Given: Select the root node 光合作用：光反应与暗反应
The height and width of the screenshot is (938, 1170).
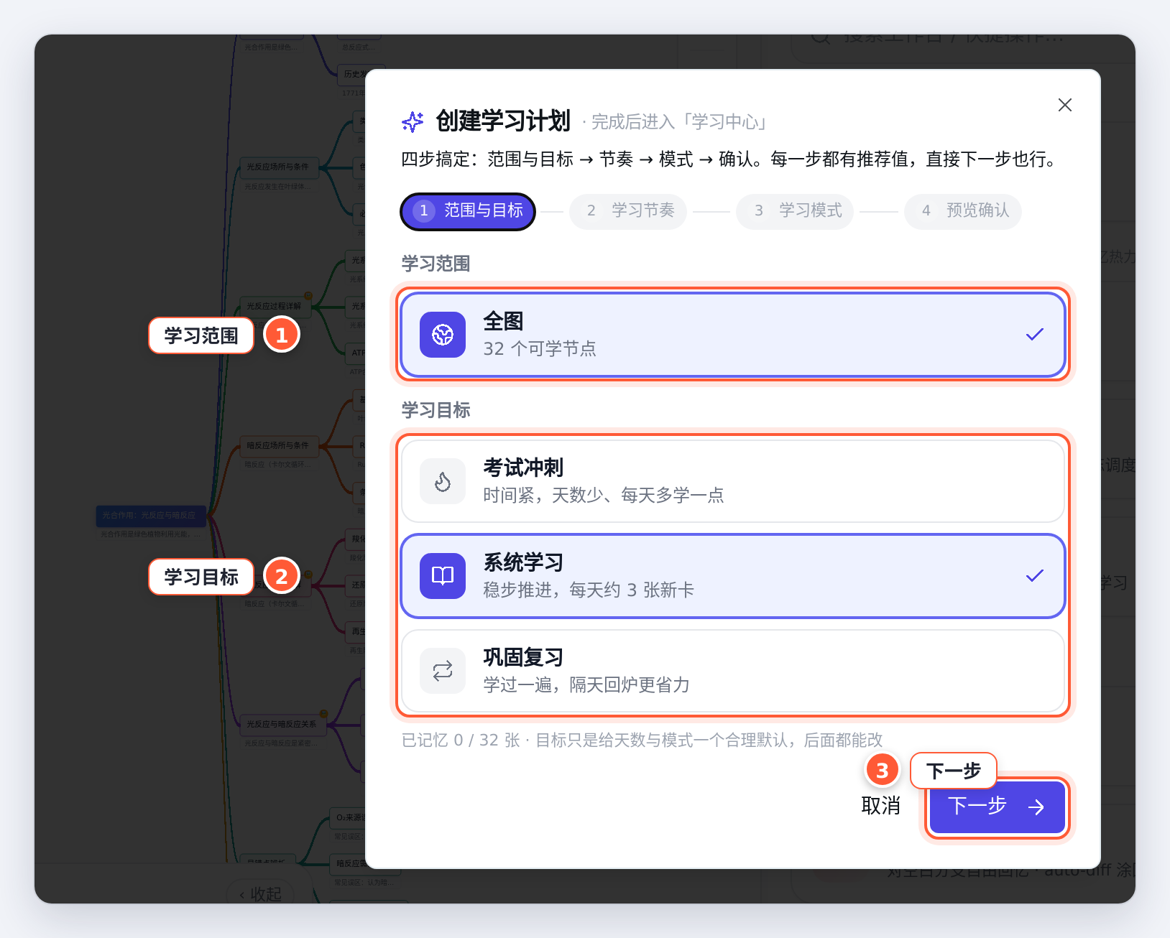Looking at the screenshot, I should pyautogui.click(x=151, y=515).
